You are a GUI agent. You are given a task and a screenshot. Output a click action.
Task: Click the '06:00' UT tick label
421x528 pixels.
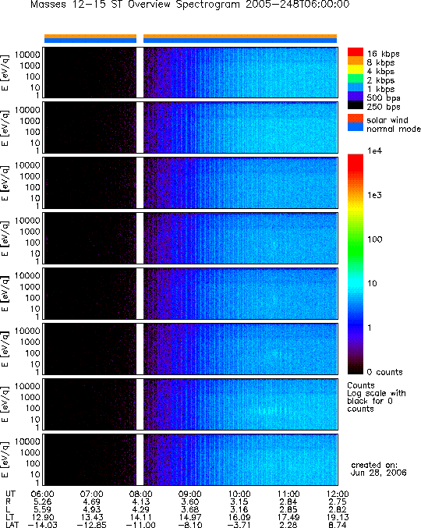42,494
